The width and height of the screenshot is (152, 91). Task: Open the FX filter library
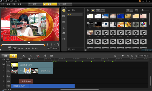(64, 39)
